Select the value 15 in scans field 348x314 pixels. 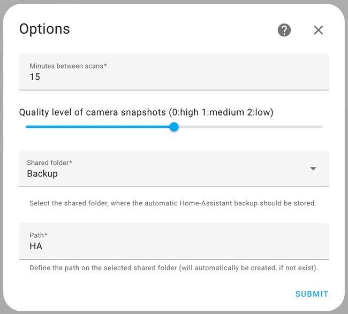35,76
